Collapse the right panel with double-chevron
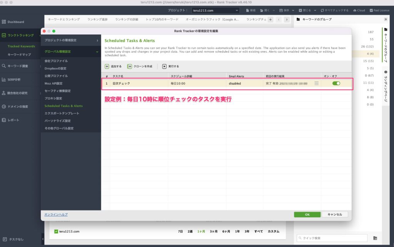394x247 pixels. tap(386, 19)
